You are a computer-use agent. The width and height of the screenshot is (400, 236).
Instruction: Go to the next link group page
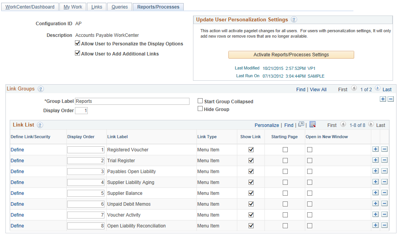point(377,88)
